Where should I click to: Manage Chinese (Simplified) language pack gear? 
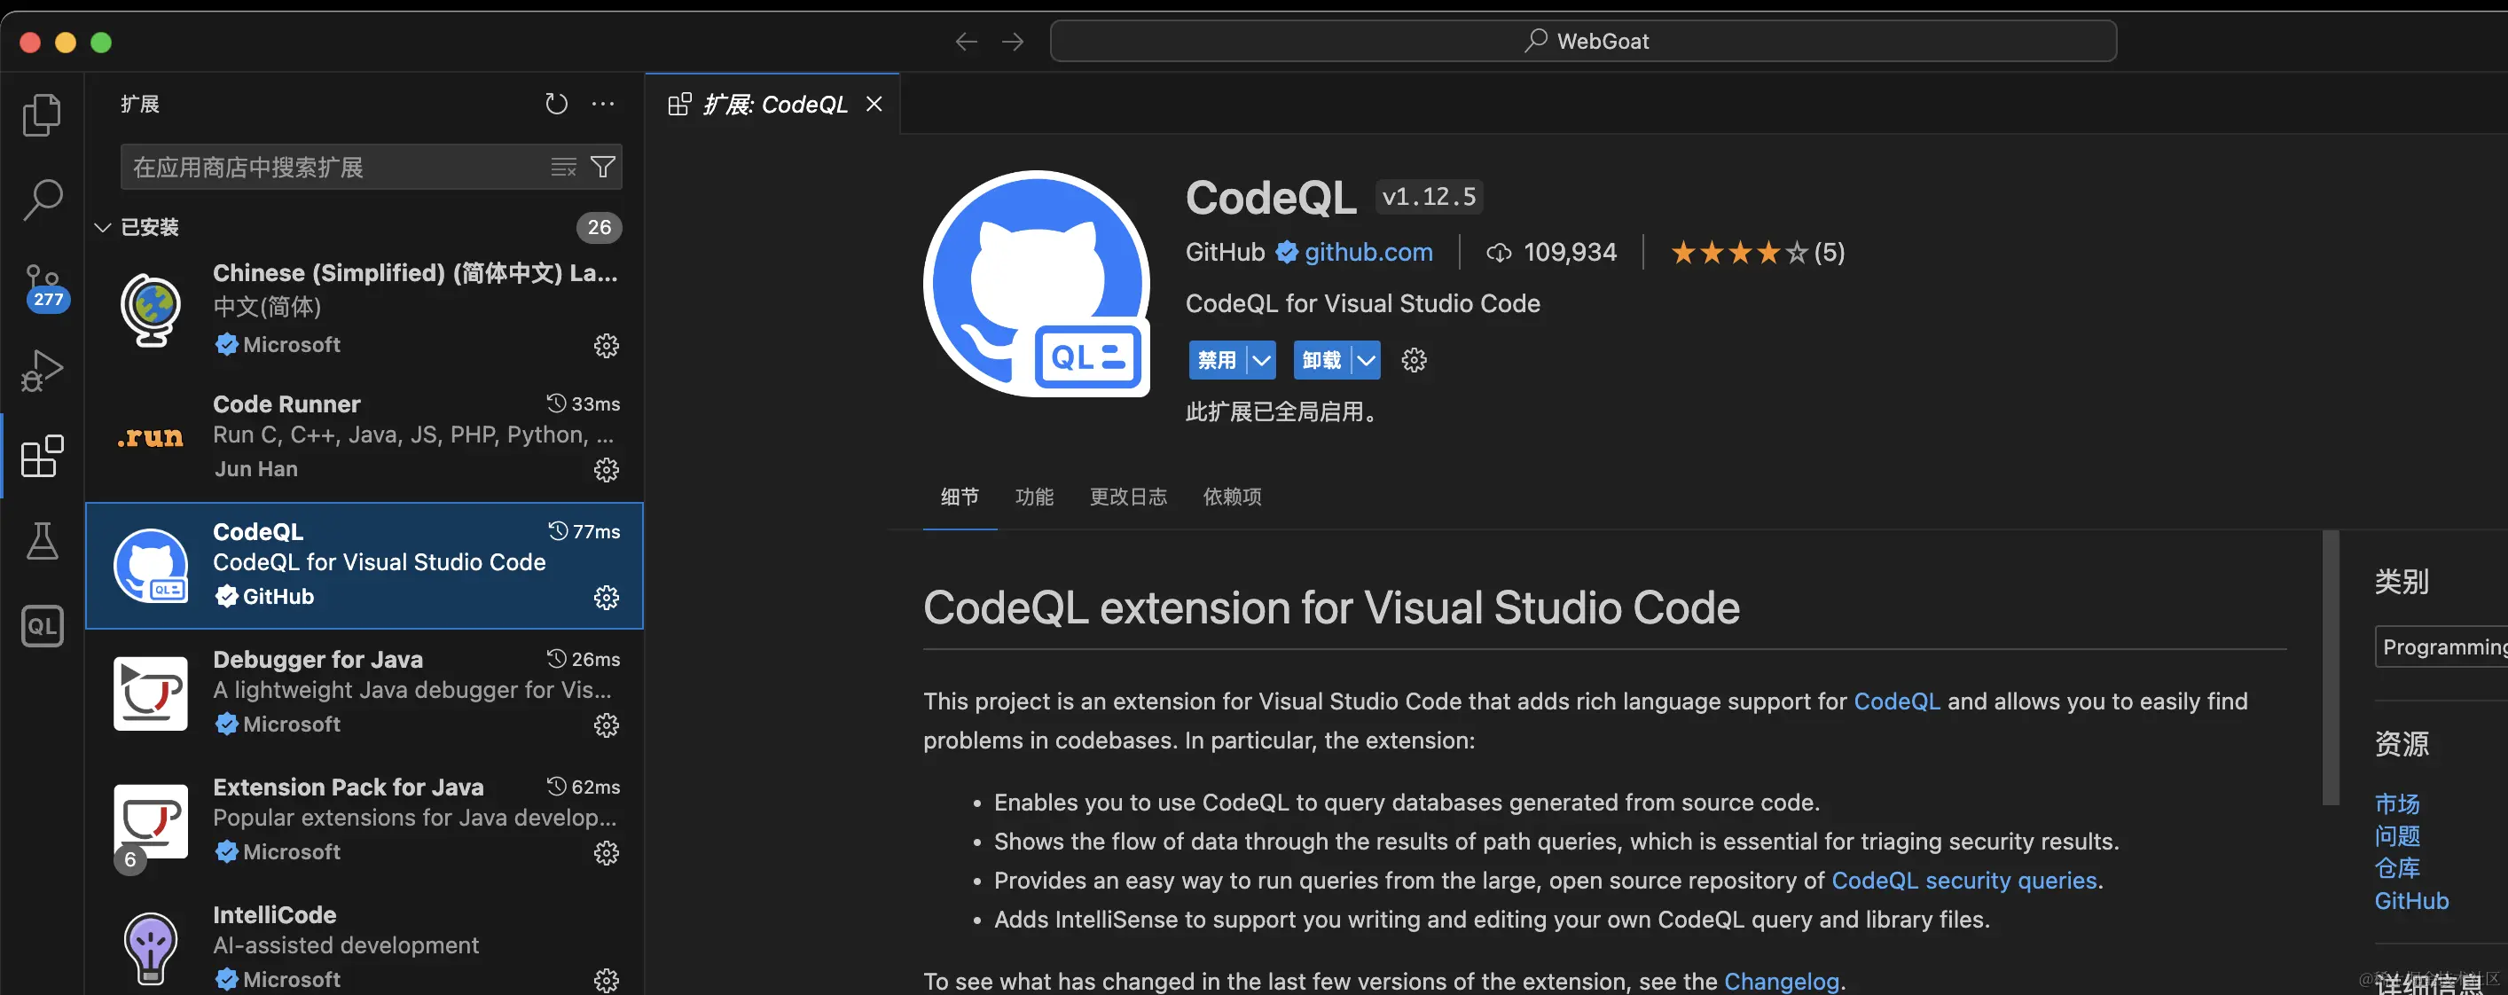[x=607, y=346]
